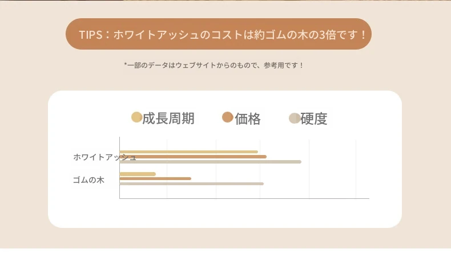
Task: Click the ゴムの木 gray hardness bar
Action: tap(191, 183)
